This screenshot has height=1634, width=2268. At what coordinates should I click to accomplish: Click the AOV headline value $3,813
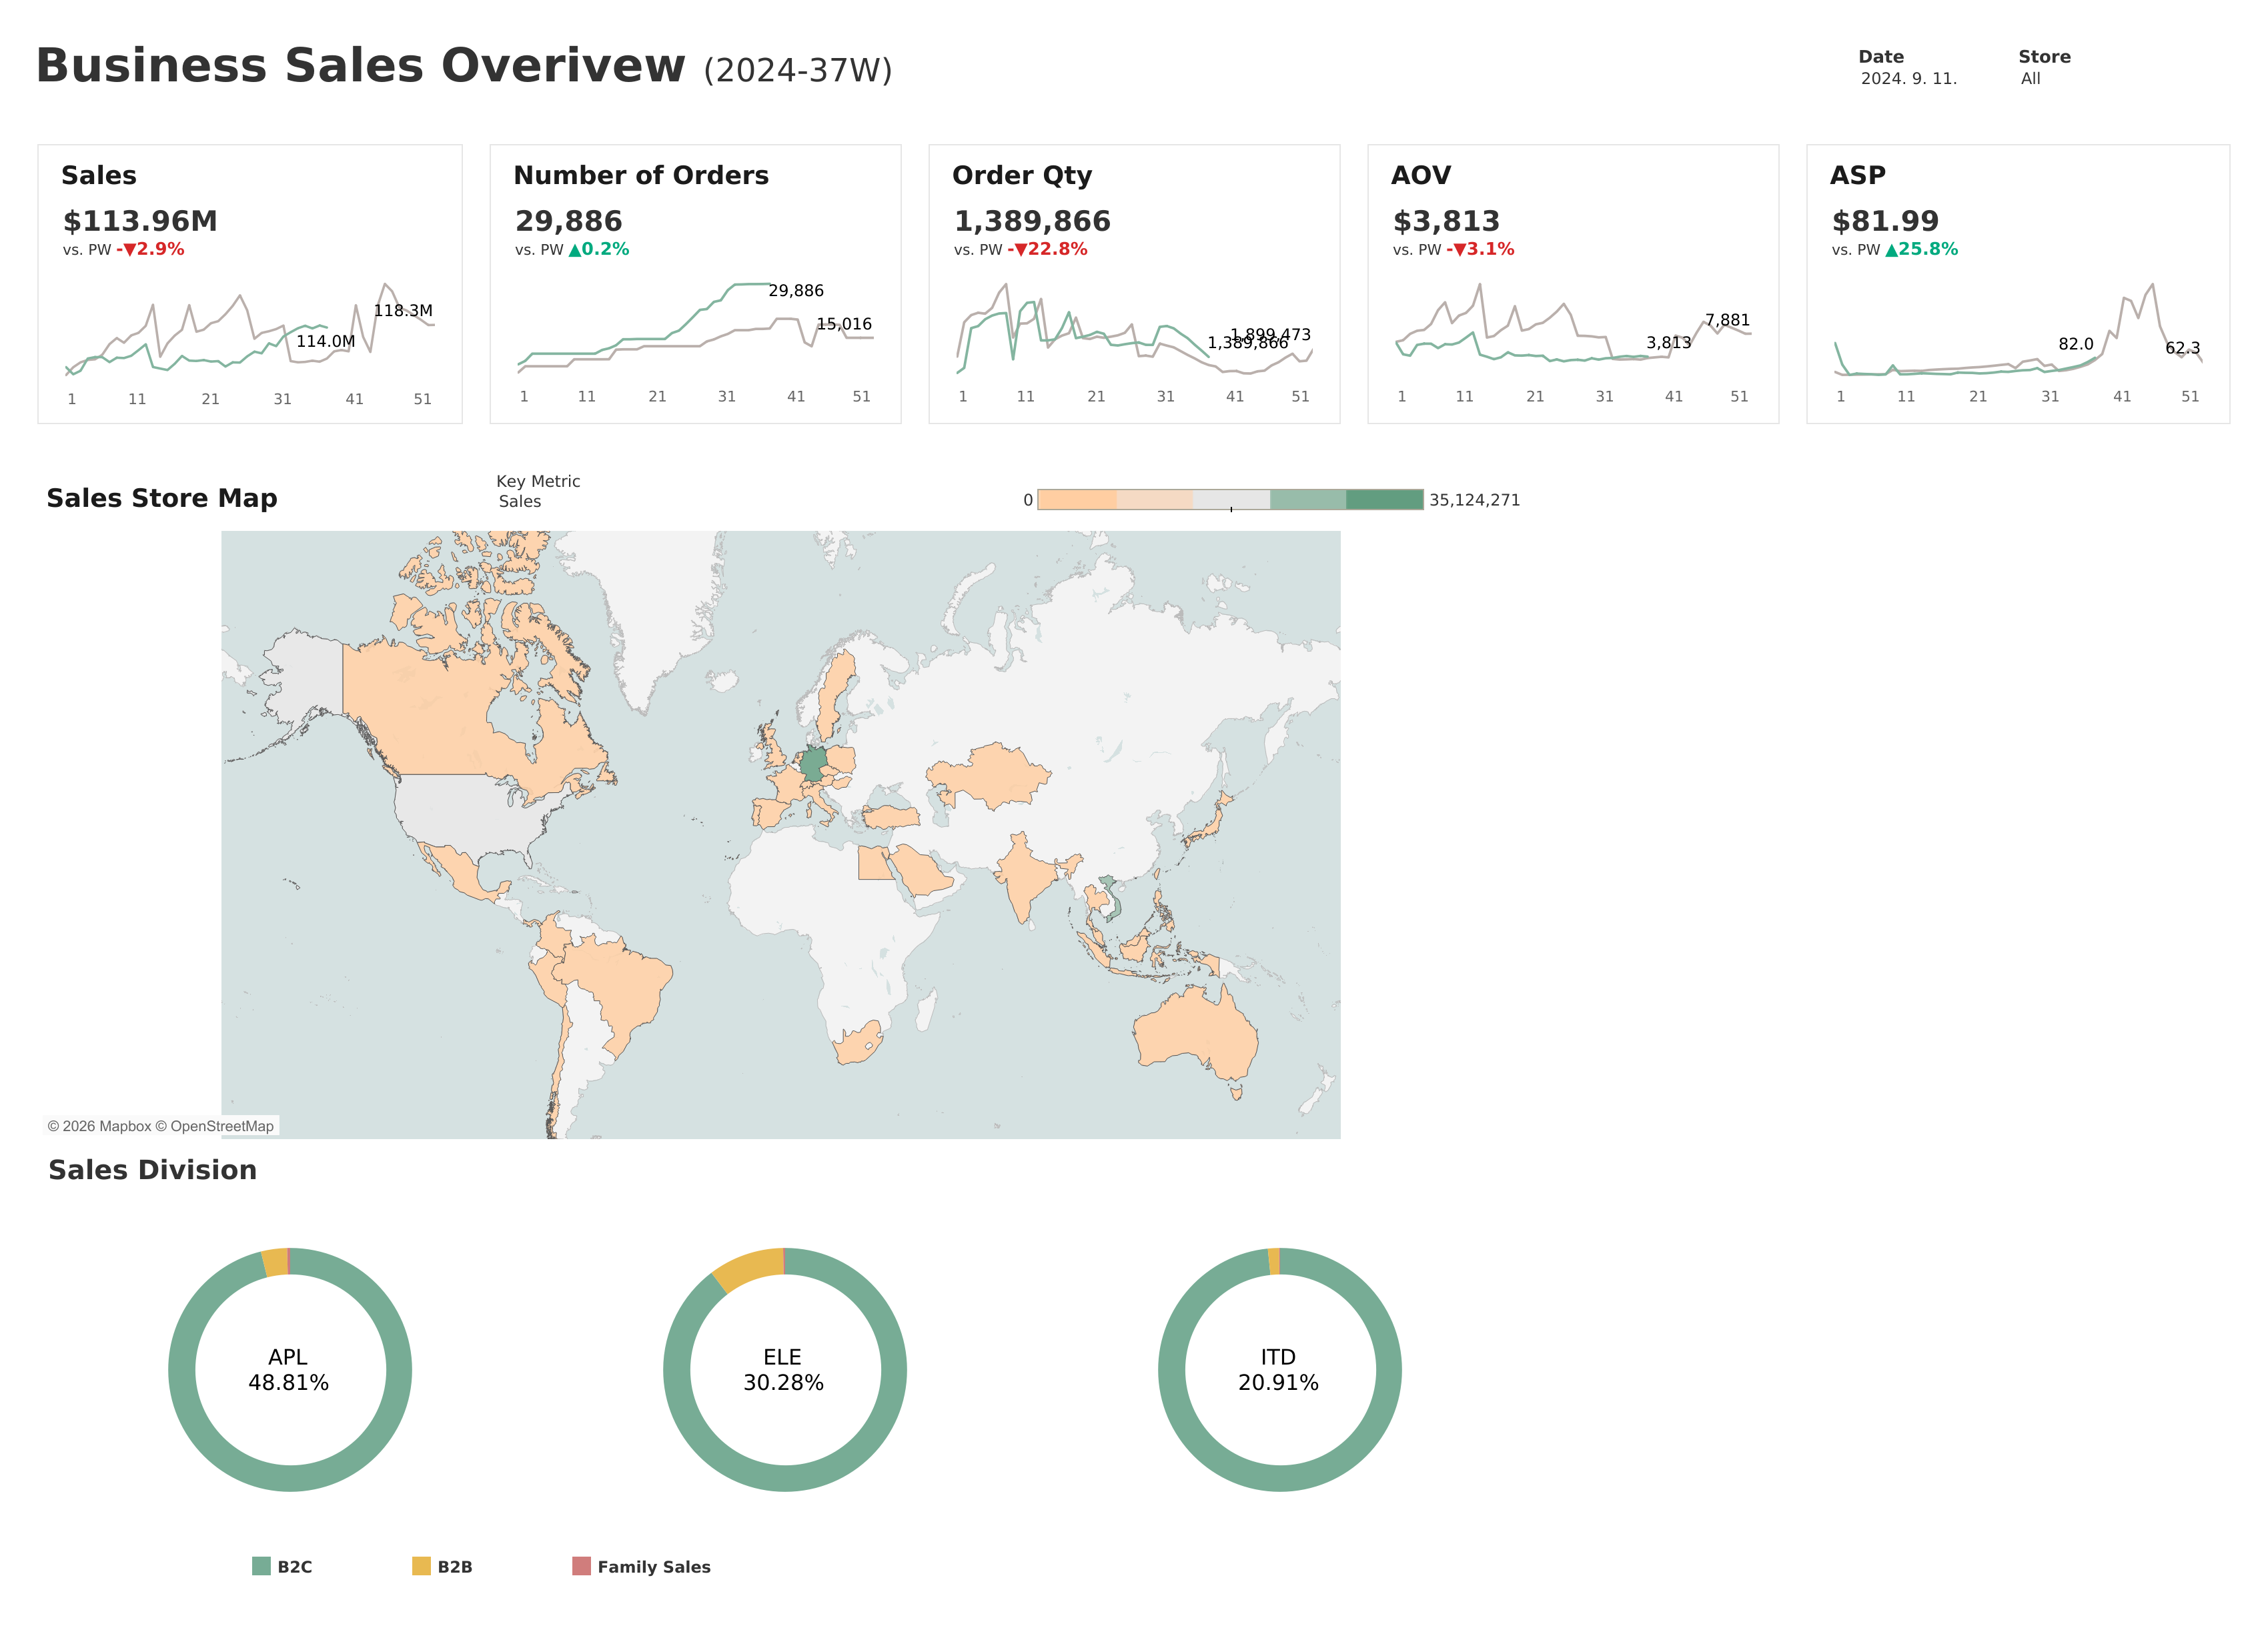(1446, 221)
